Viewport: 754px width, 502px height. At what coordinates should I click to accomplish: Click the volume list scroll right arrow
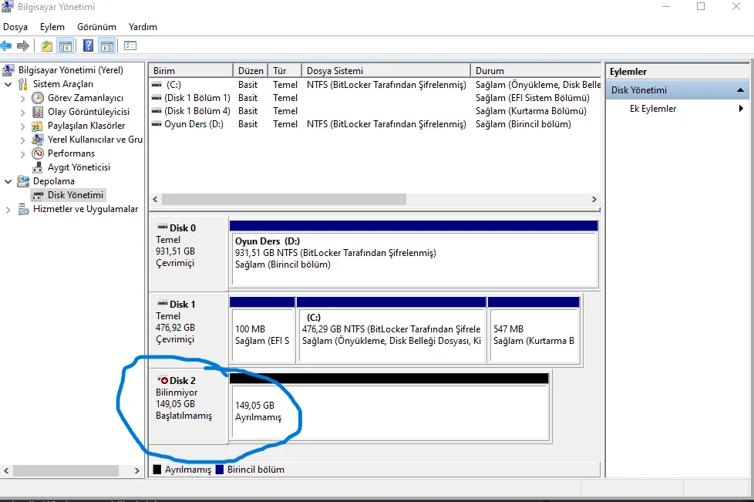(594, 199)
